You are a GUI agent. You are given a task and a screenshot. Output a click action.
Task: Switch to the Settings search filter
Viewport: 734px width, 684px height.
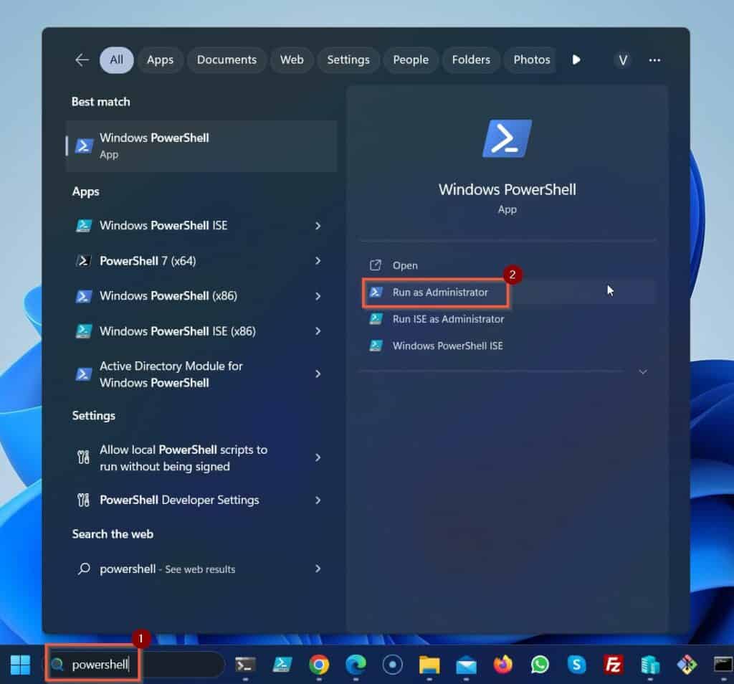(348, 60)
